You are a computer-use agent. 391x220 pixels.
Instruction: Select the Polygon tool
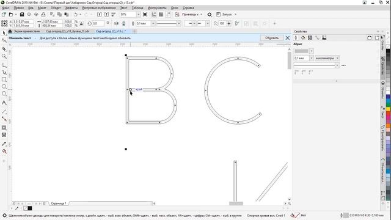(4, 94)
